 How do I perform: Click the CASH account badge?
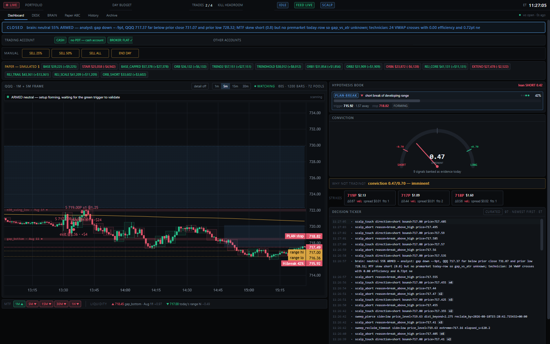[x=60, y=40]
